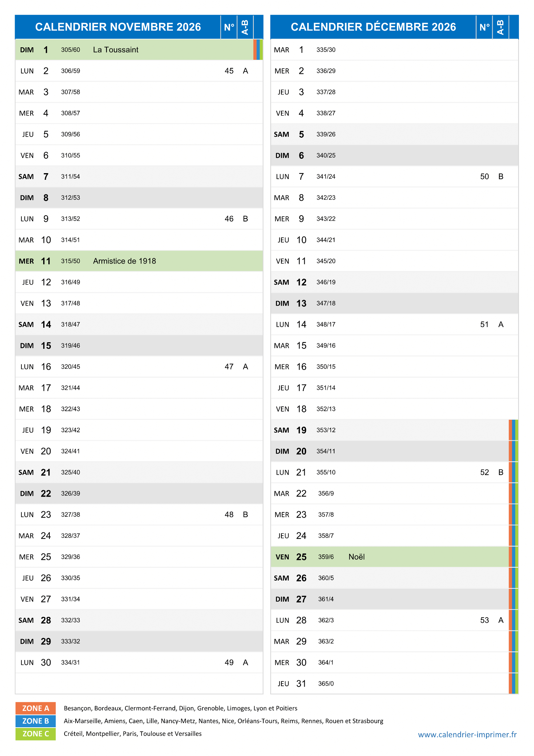Click the November N° column header
534x756 pixels.
[229, 27]
